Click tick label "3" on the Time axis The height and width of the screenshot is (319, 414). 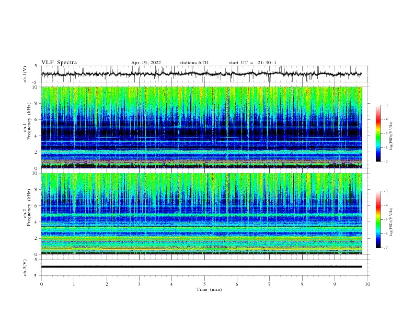tap(139, 284)
